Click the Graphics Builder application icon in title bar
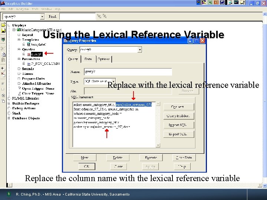 pyautogui.click(x=3, y=3)
